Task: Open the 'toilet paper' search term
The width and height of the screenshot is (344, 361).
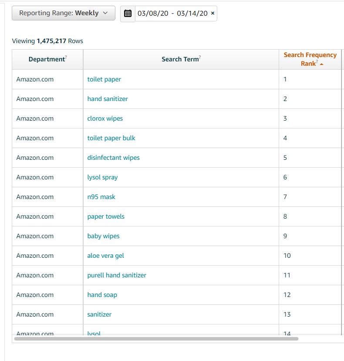Action: coord(104,79)
